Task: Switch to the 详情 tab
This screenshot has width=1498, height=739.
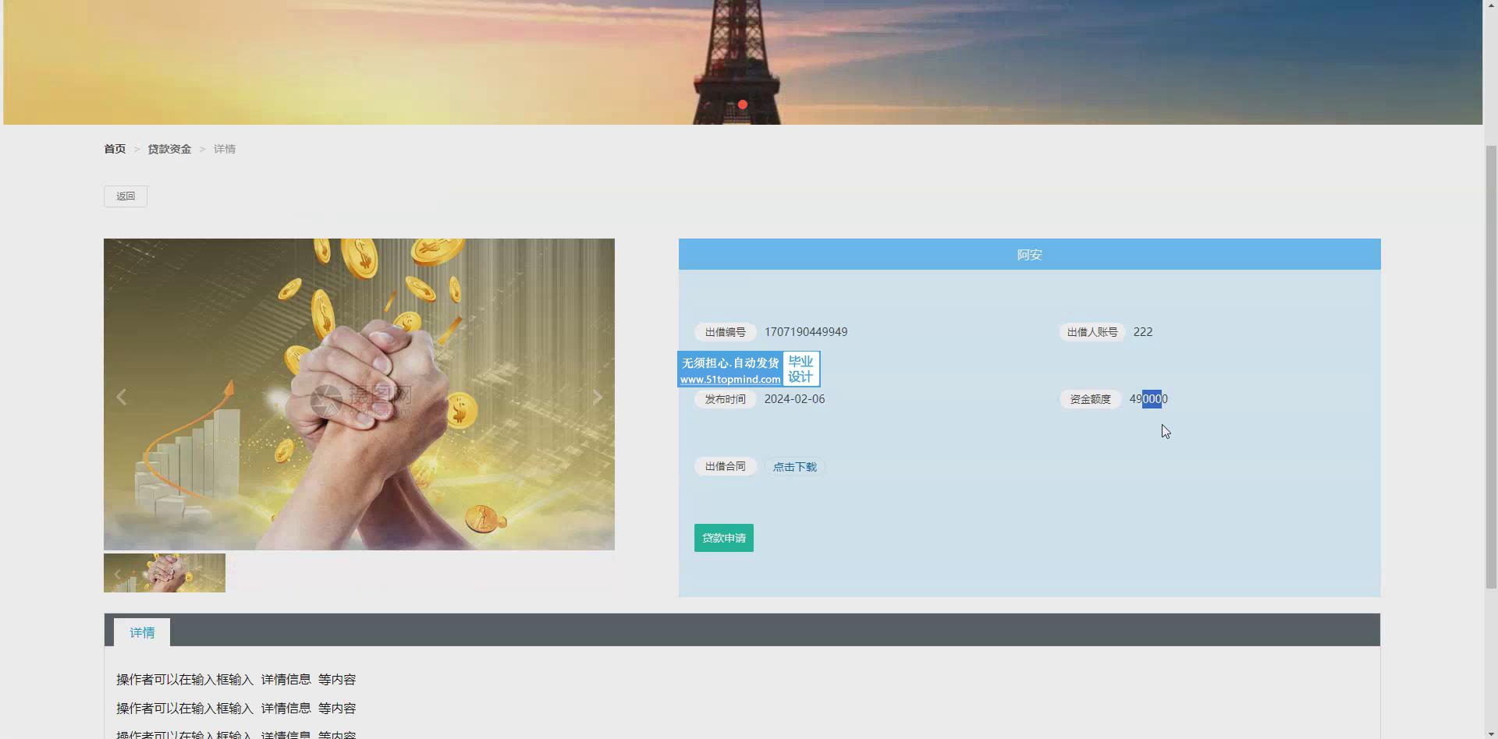Action: (x=142, y=632)
